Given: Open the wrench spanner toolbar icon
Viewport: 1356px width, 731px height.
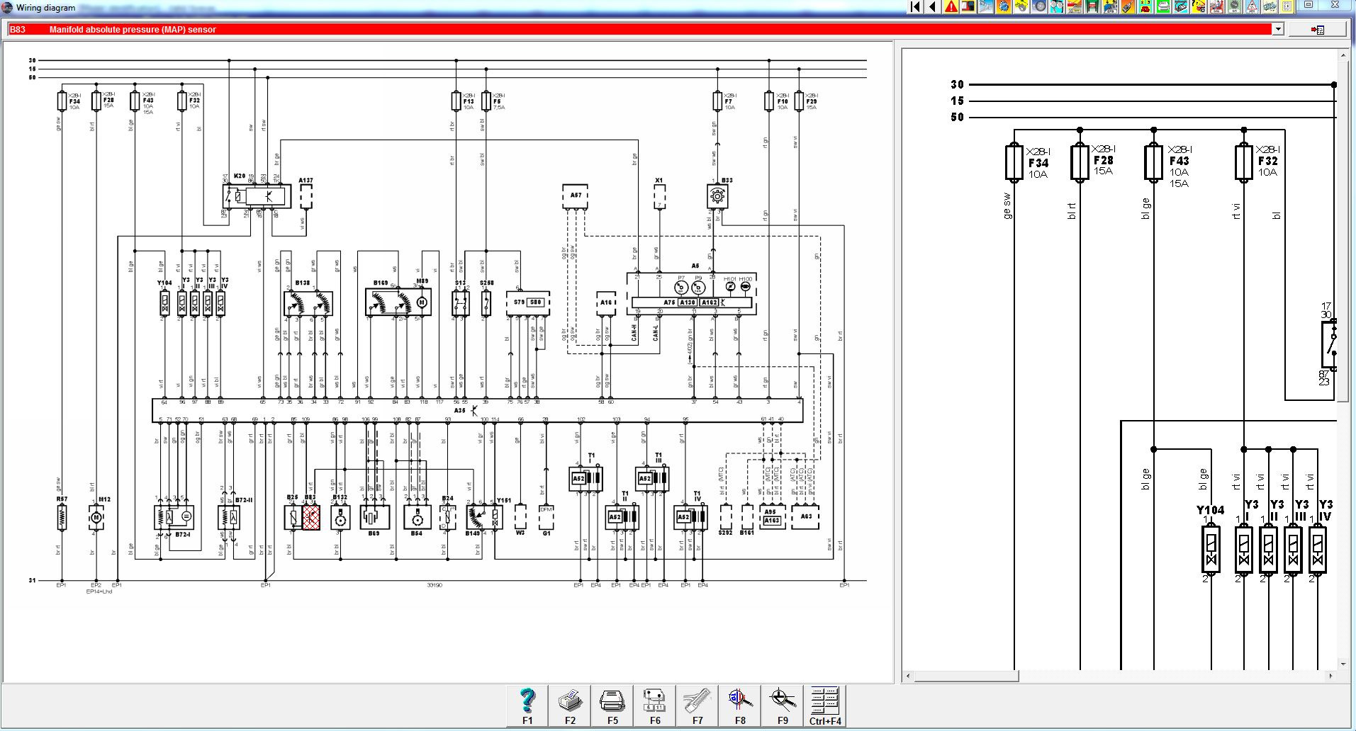Looking at the screenshot, I should (986, 6).
